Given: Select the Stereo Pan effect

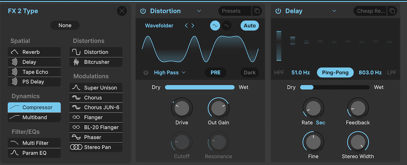Looking at the screenshot, I should [x=96, y=147].
